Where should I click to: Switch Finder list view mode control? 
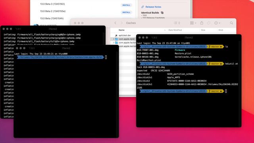tap(177, 23)
